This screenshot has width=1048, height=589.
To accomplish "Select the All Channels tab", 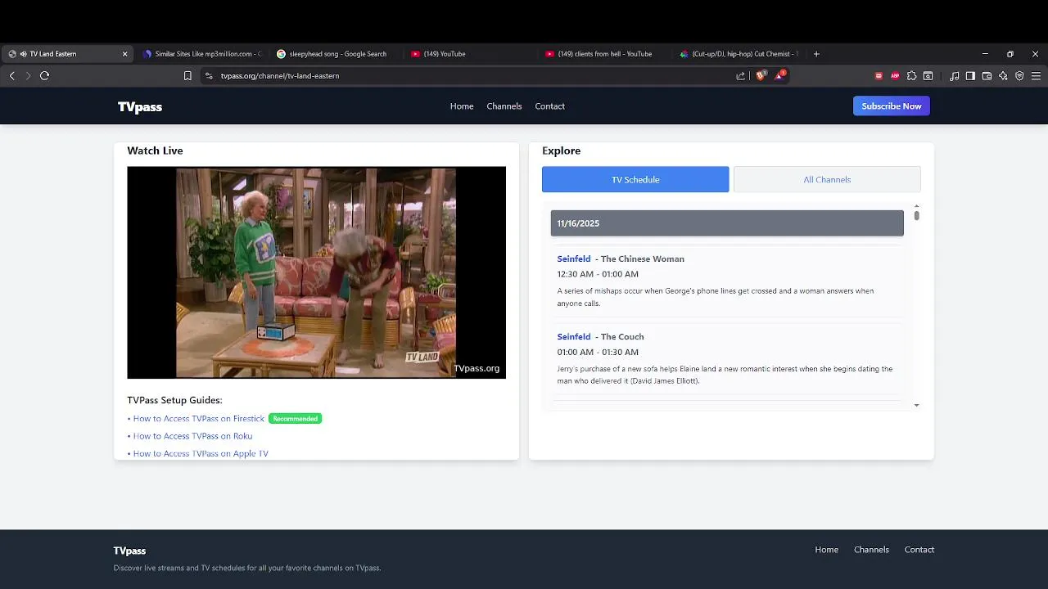I will pos(827,179).
